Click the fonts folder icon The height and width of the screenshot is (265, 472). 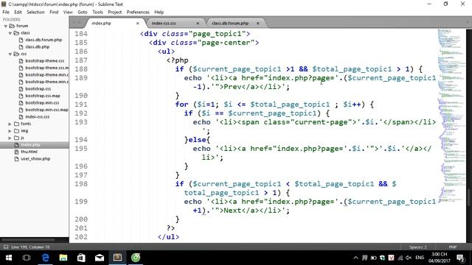(x=16, y=124)
